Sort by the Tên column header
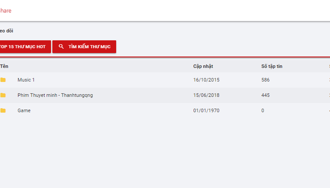Image resolution: width=330 pixels, height=188 pixels. click(4, 66)
